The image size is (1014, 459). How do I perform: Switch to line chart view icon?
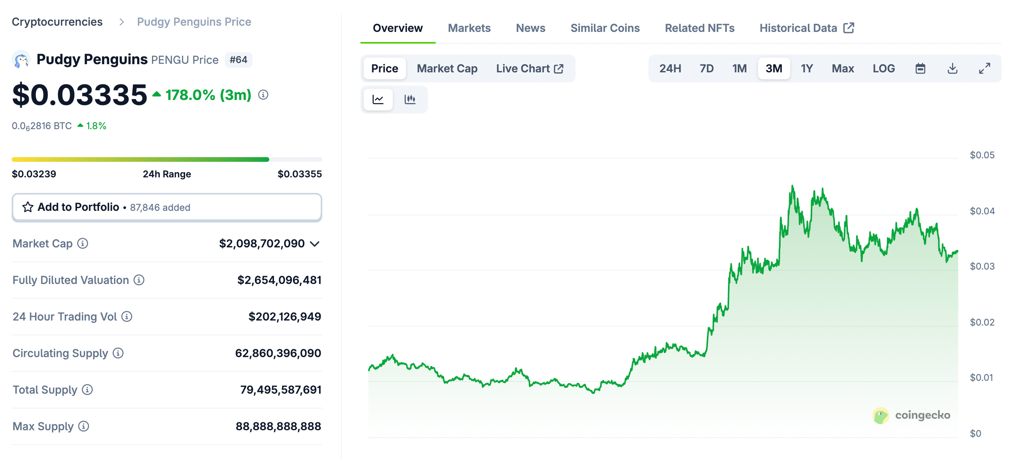click(378, 100)
